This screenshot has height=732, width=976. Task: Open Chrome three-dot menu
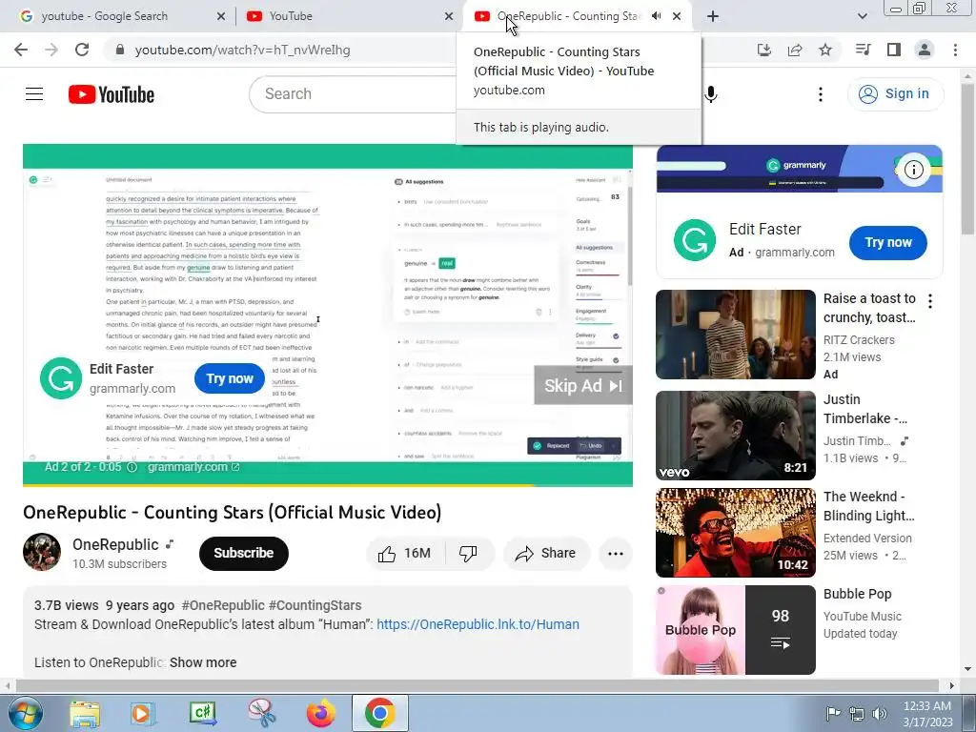955,50
